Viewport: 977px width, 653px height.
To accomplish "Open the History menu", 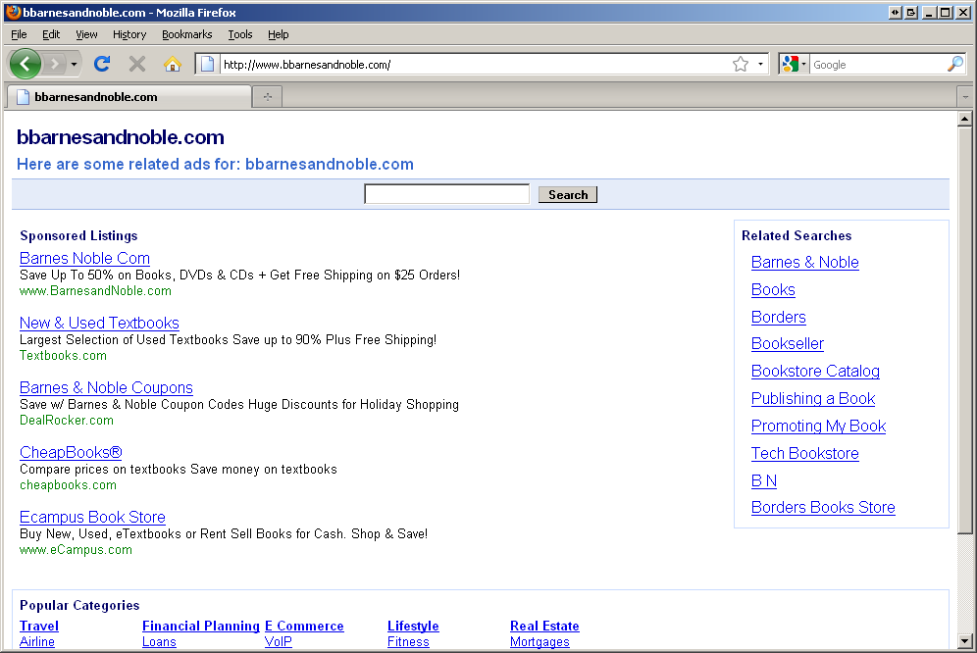I will point(129,34).
